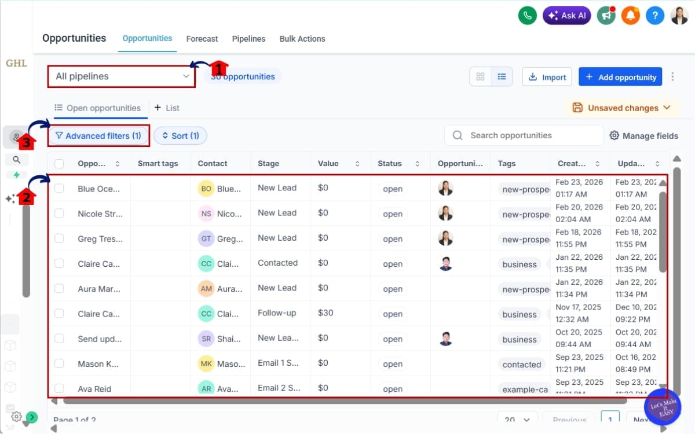
Task: Click in Search opportunities field
Action: [x=524, y=135]
